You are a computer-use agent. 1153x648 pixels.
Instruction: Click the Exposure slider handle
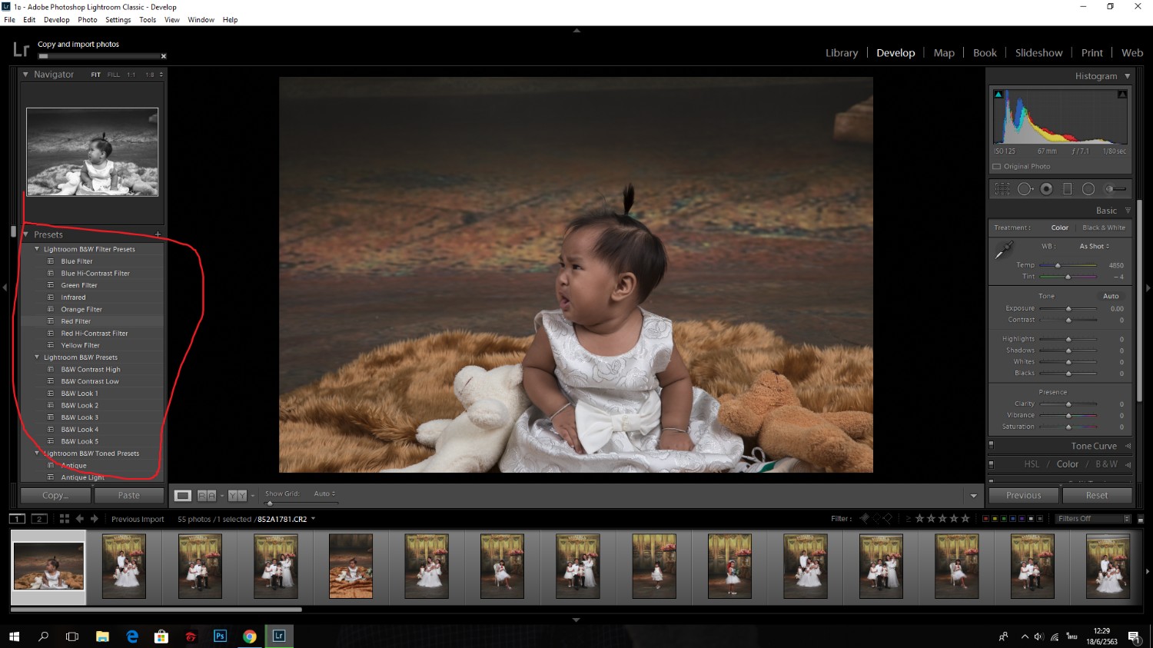pos(1068,309)
